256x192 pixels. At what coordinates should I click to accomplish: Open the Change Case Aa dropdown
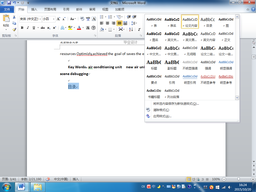(73, 19)
